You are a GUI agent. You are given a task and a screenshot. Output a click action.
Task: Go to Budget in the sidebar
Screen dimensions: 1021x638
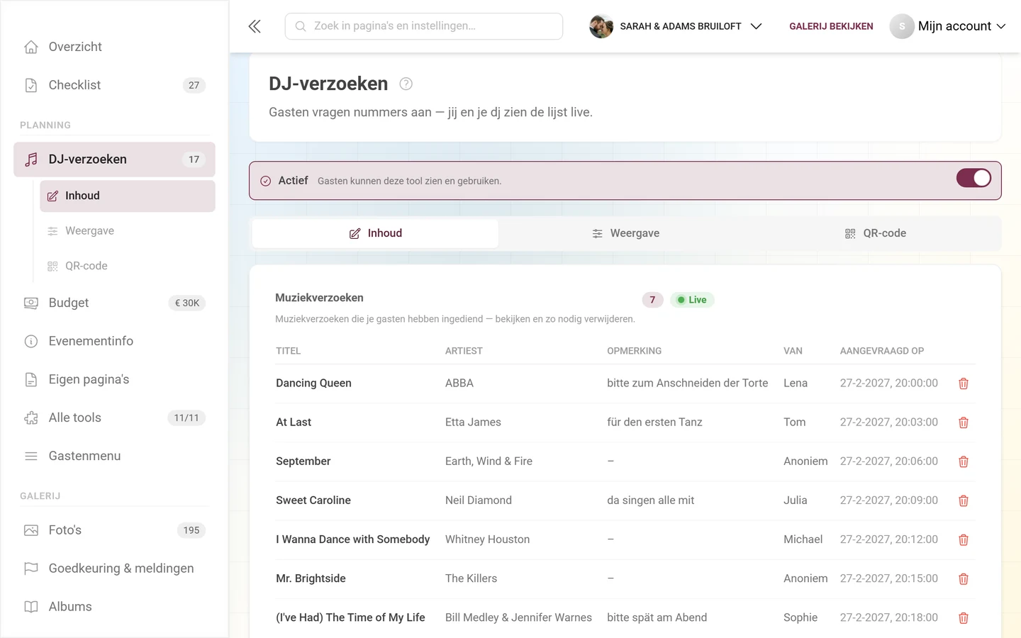click(x=114, y=303)
